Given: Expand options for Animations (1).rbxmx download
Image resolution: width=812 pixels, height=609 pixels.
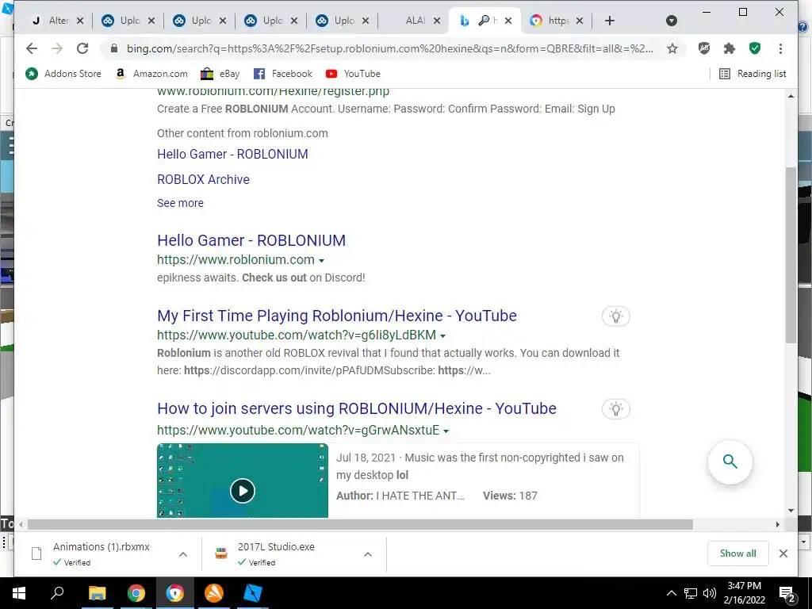Looking at the screenshot, I should click(x=183, y=554).
